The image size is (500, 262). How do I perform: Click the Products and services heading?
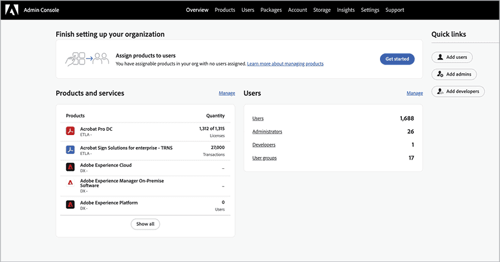tap(90, 93)
